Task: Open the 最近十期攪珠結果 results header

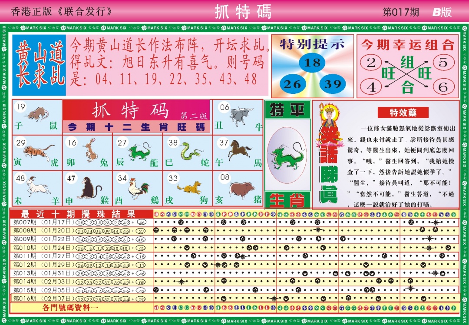Action: tap(78, 213)
